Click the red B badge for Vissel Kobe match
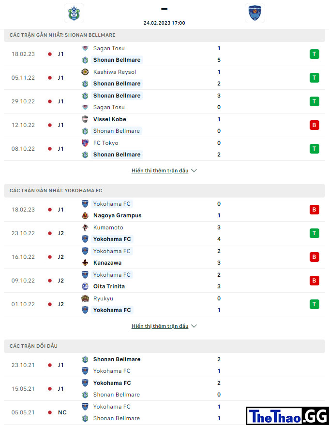This screenshot has width=329, height=425. pos(314,125)
